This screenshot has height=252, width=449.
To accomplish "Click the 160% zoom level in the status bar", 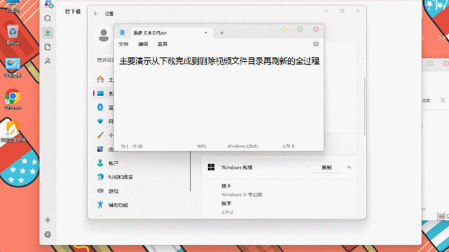I will tap(202, 146).
